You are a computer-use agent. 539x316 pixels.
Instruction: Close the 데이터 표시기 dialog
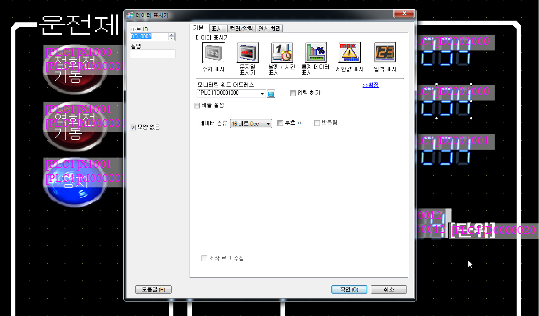403,14
